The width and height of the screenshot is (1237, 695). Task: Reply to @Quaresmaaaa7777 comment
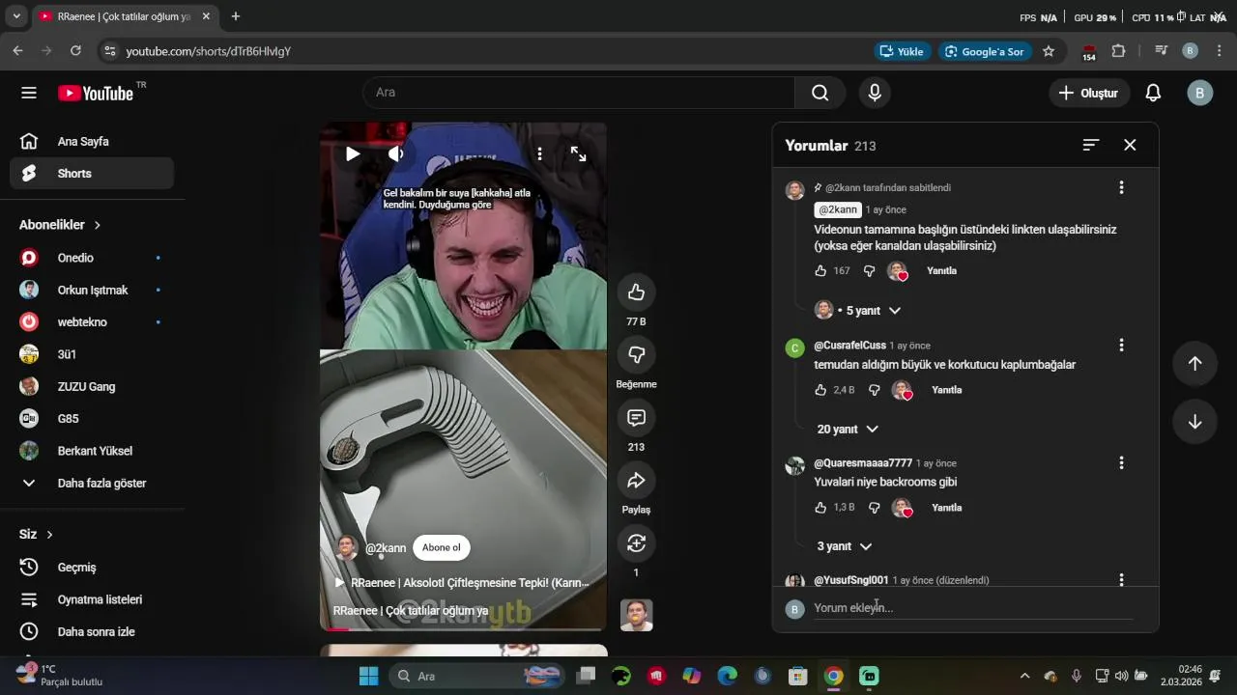point(946,508)
